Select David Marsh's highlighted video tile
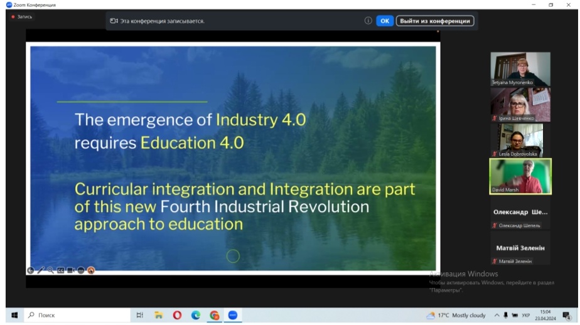Viewport: 580px width, 325px height. (520, 176)
